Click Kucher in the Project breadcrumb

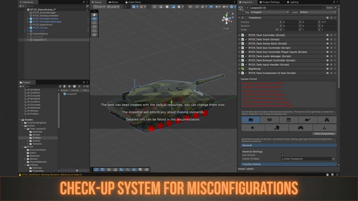75,90
